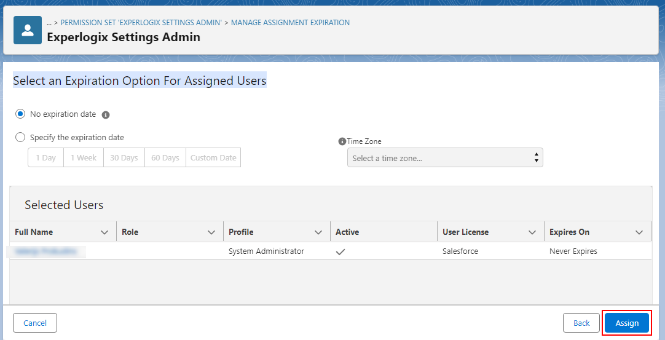Screen dimensions: 665x340
Task: Choose Specify the expiration date option
Action: coord(20,138)
